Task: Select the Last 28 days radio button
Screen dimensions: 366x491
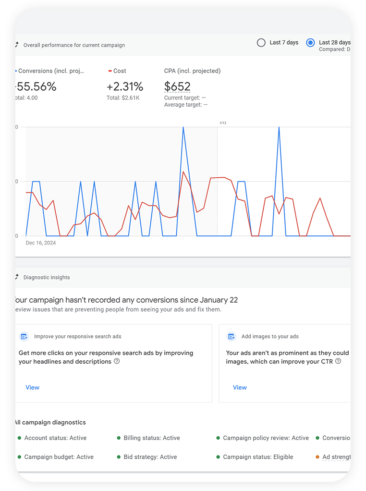Action: coord(310,43)
